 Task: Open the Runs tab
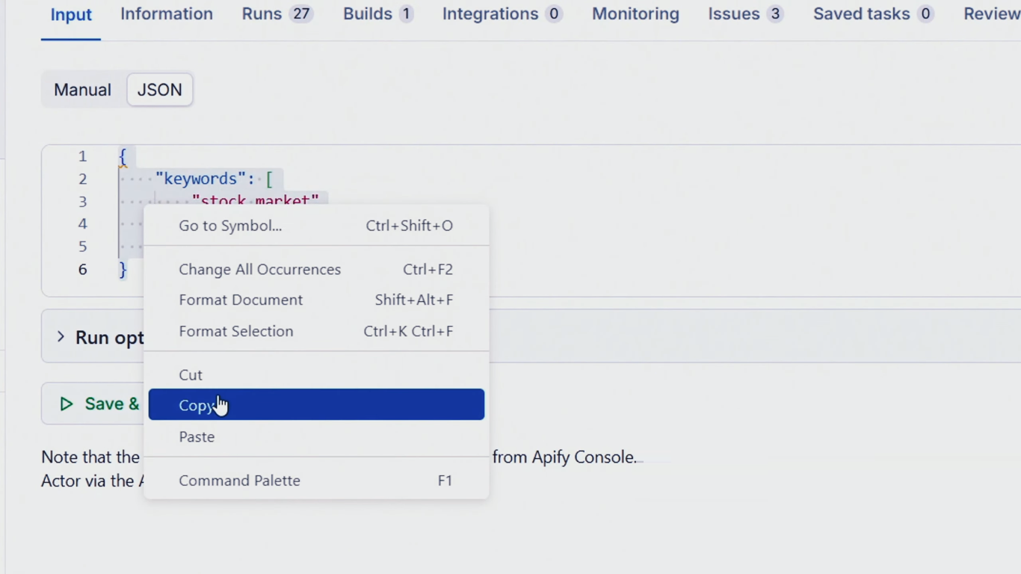click(x=276, y=14)
